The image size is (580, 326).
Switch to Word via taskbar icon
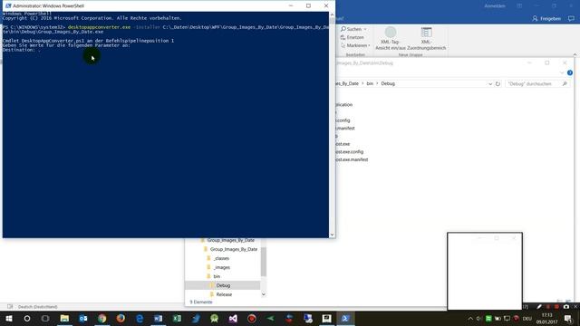(x=158, y=318)
